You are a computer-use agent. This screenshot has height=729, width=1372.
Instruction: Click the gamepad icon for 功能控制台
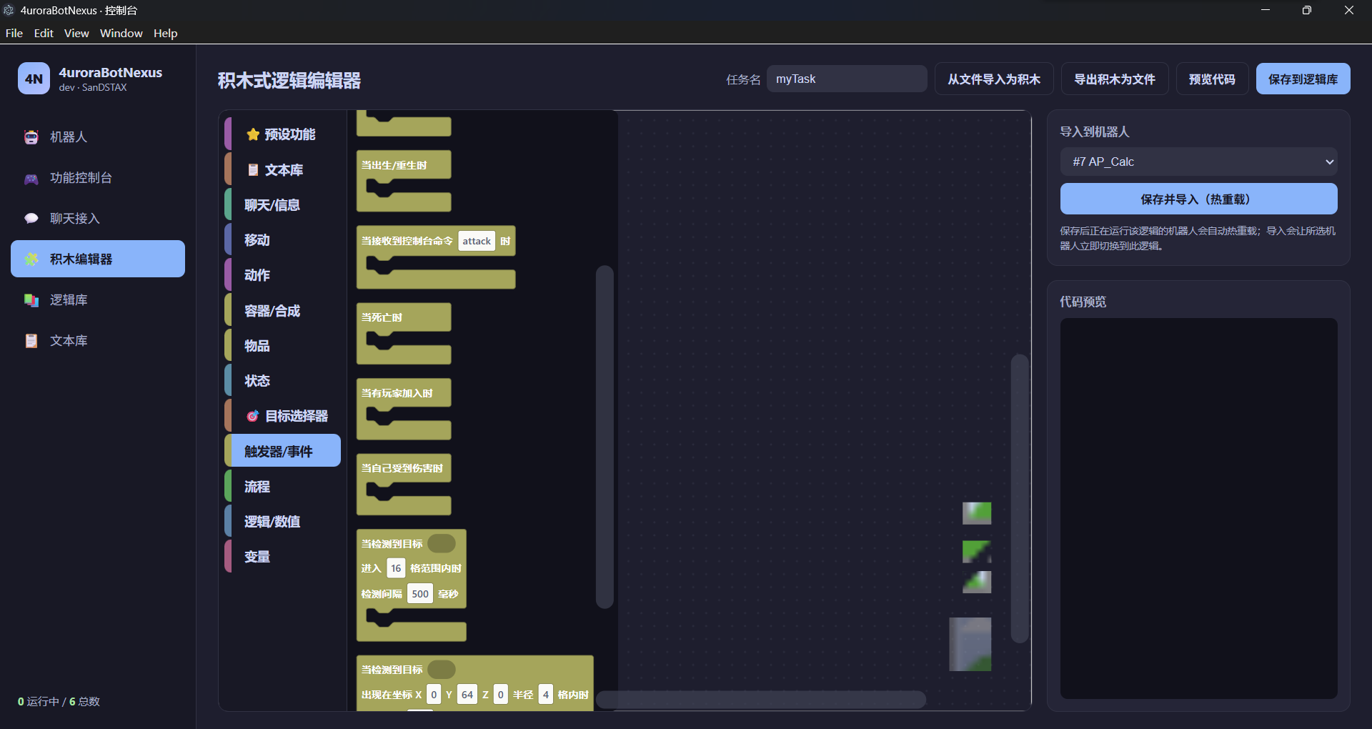point(31,178)
